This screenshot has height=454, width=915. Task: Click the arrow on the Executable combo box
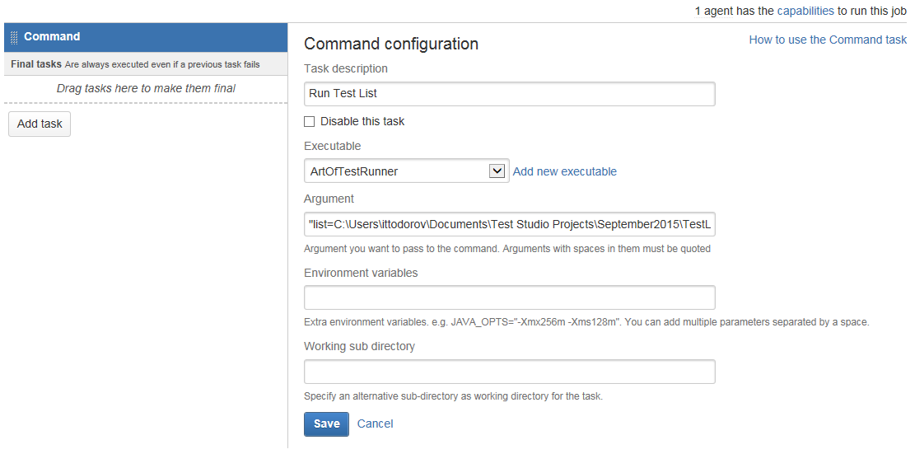[496, 171]
